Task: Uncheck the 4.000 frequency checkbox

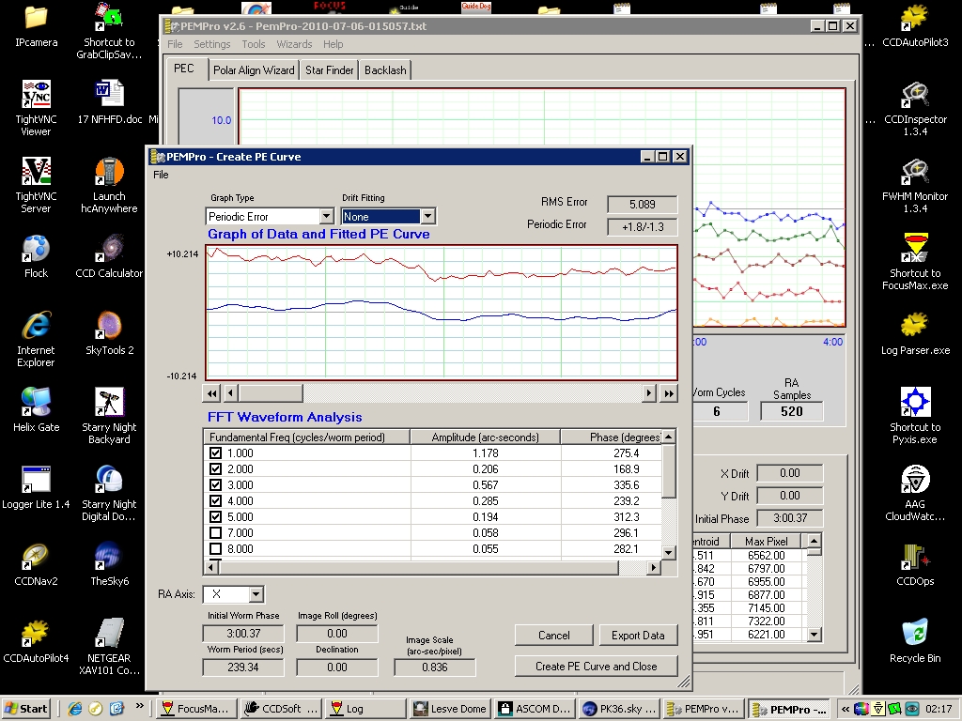Action: point(215,501)
